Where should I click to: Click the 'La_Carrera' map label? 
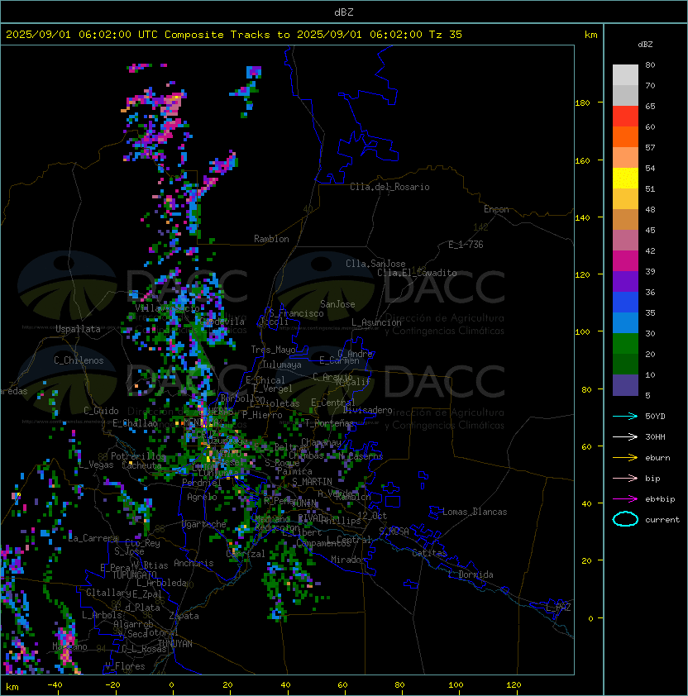[x=93, y=538]
